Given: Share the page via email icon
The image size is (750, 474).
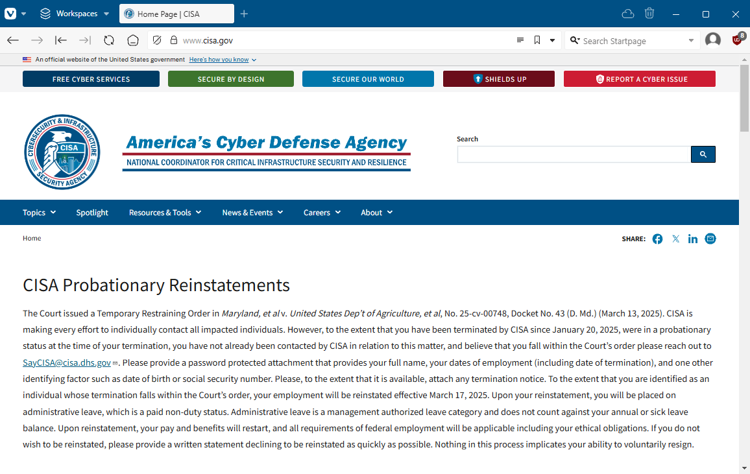Looking at the screenshot, I should click(710, 239).
